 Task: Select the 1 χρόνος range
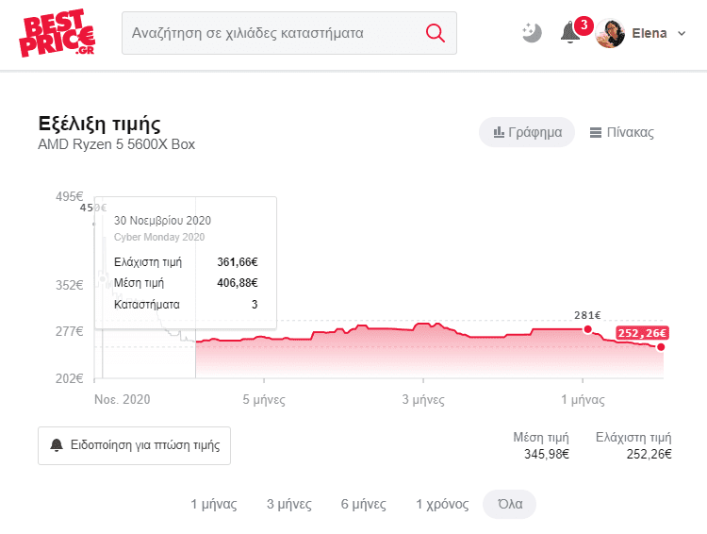tap(442, 504)
